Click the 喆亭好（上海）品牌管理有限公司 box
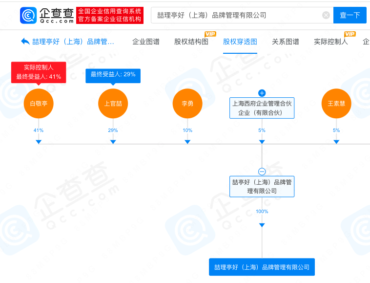 262,186
